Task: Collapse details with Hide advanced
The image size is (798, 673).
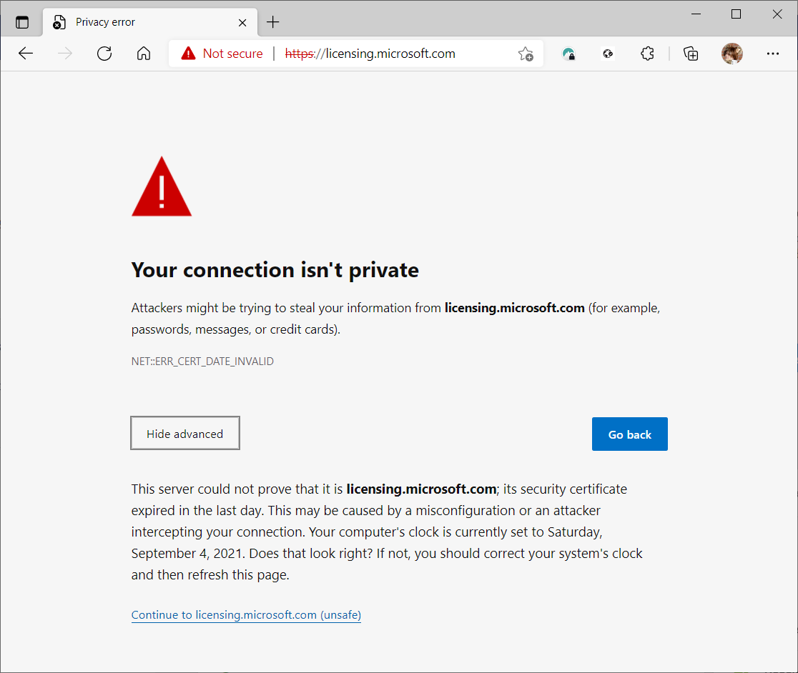Action: pyautogui.click(x=185, y=434)
